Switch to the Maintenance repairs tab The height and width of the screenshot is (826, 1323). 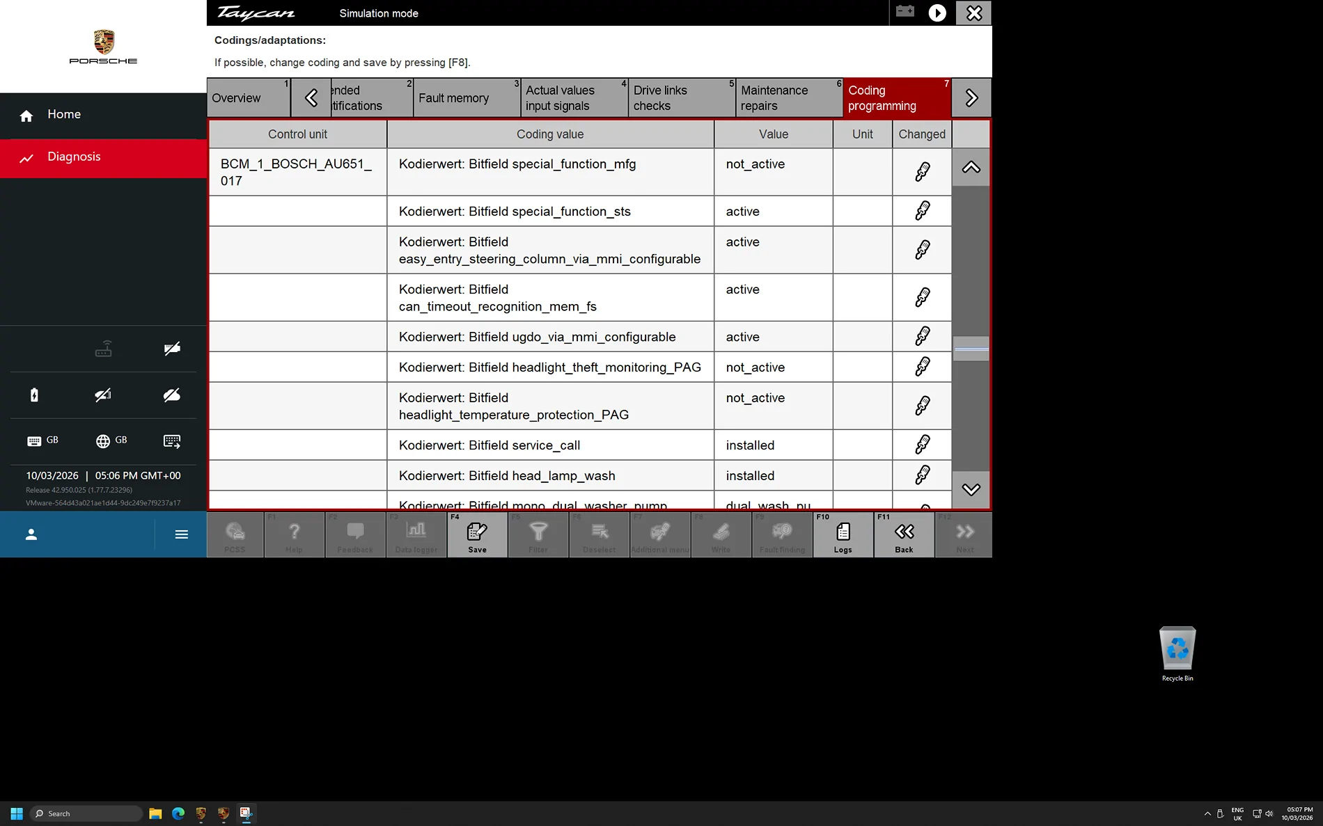tap(790, 97)
